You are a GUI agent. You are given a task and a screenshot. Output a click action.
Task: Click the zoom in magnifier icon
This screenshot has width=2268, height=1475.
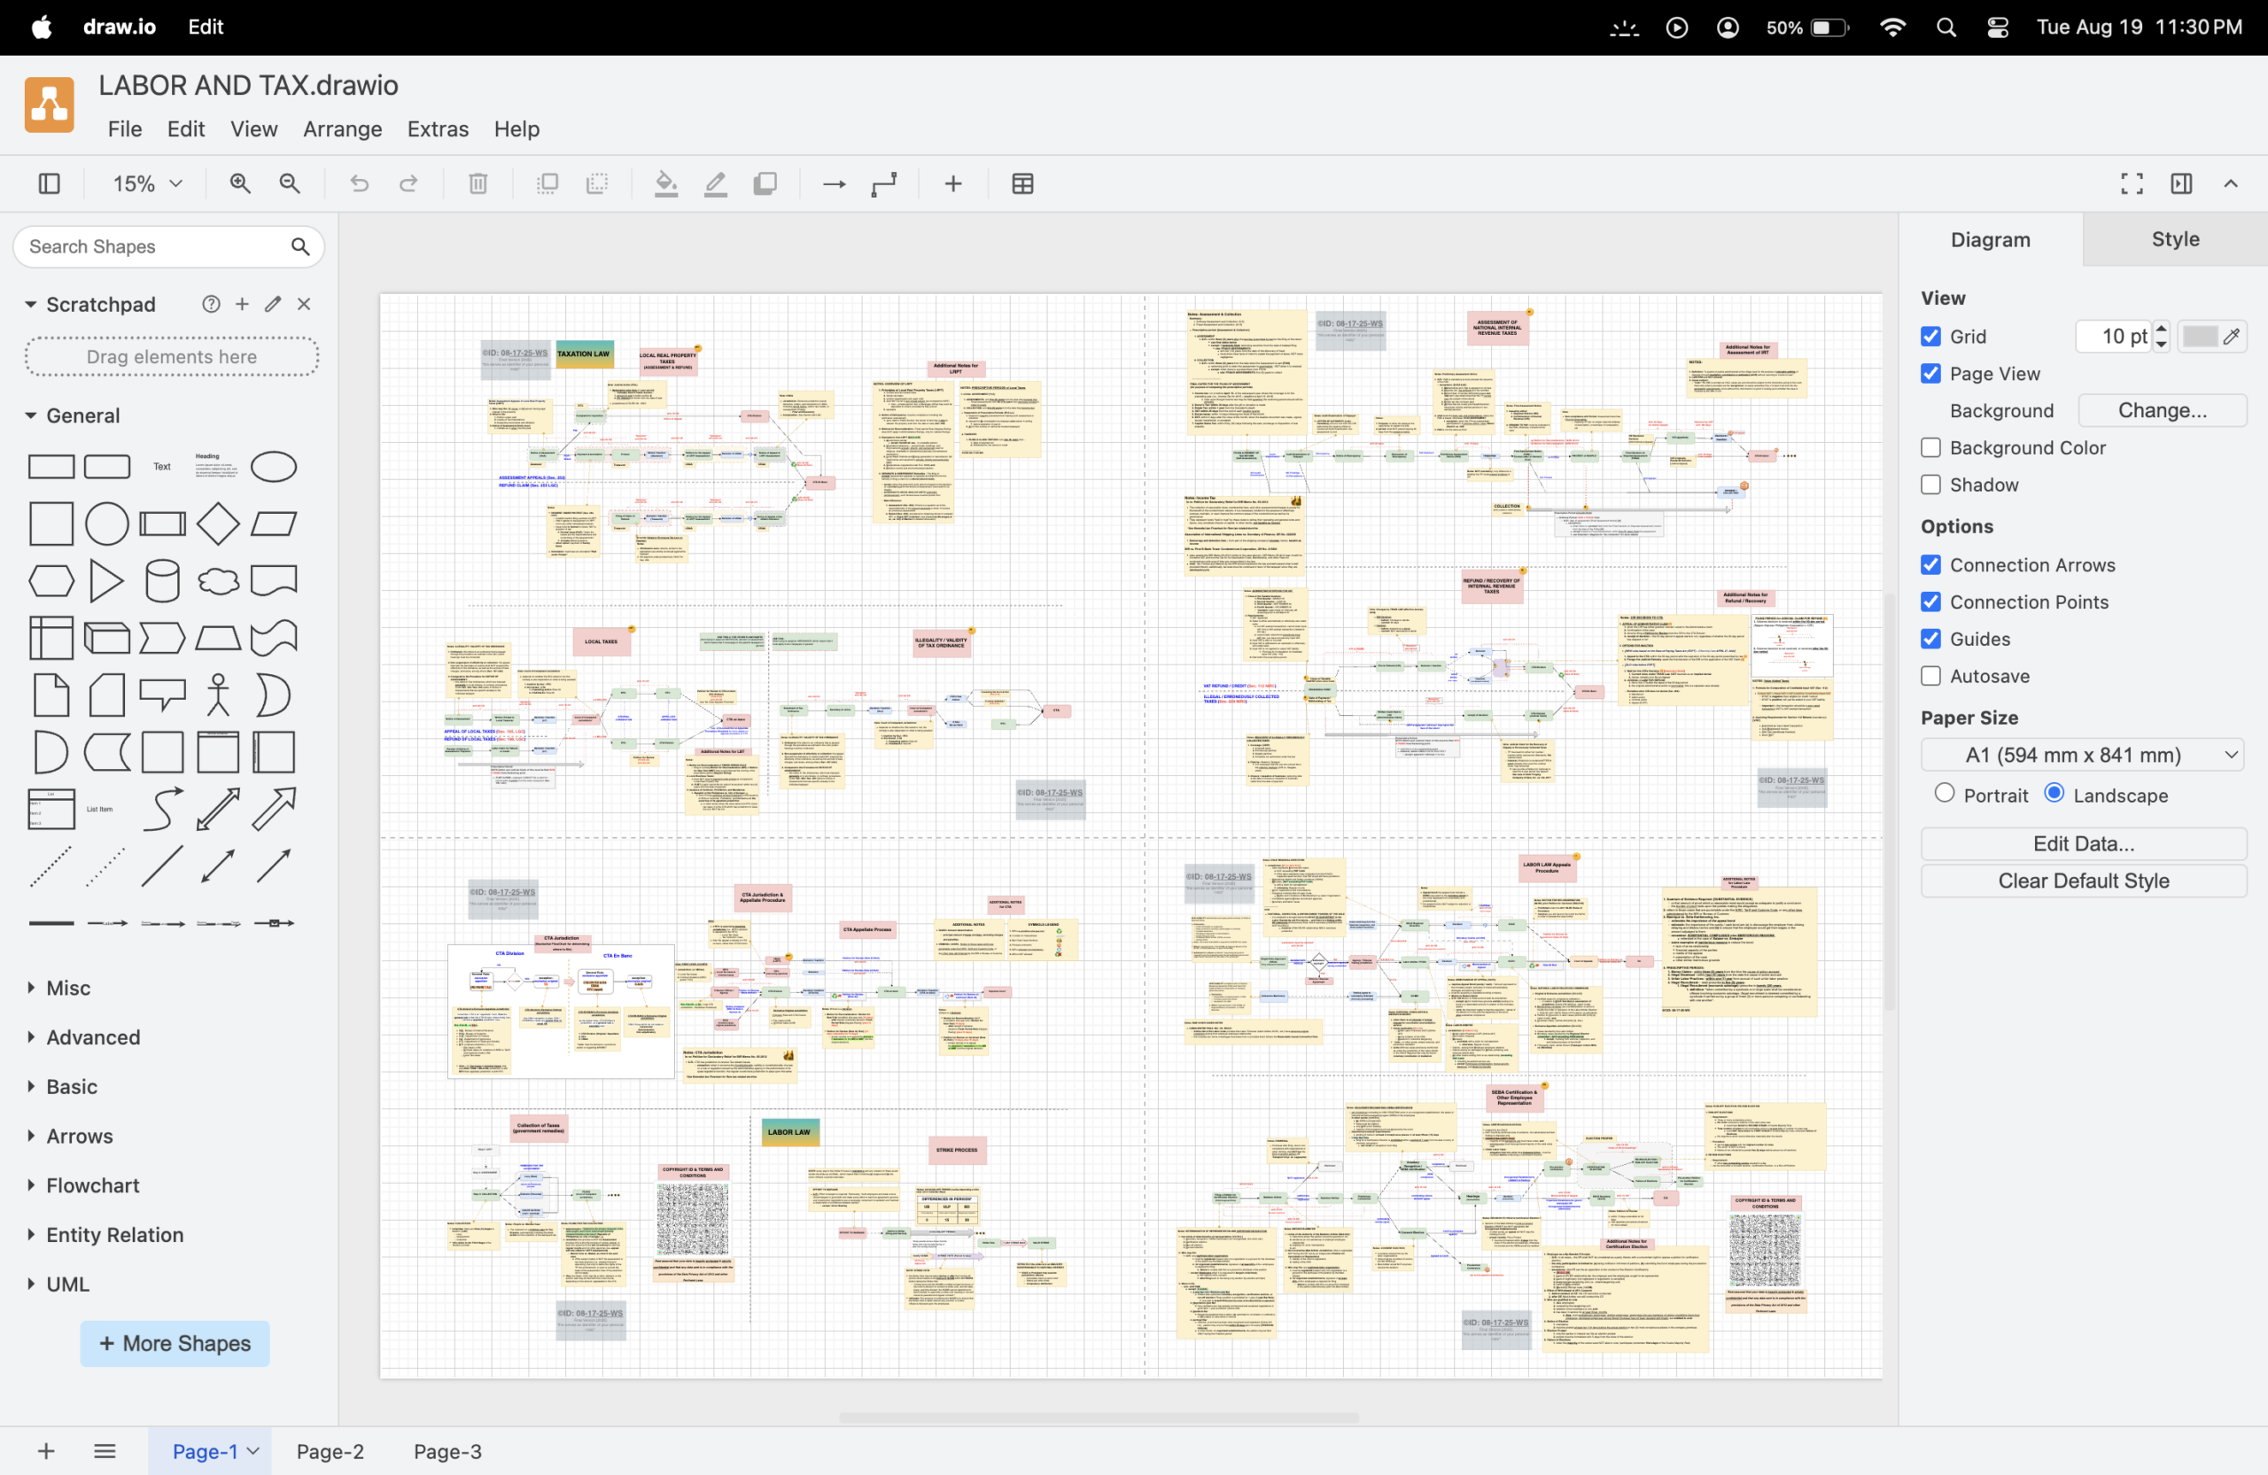(240, 184)
